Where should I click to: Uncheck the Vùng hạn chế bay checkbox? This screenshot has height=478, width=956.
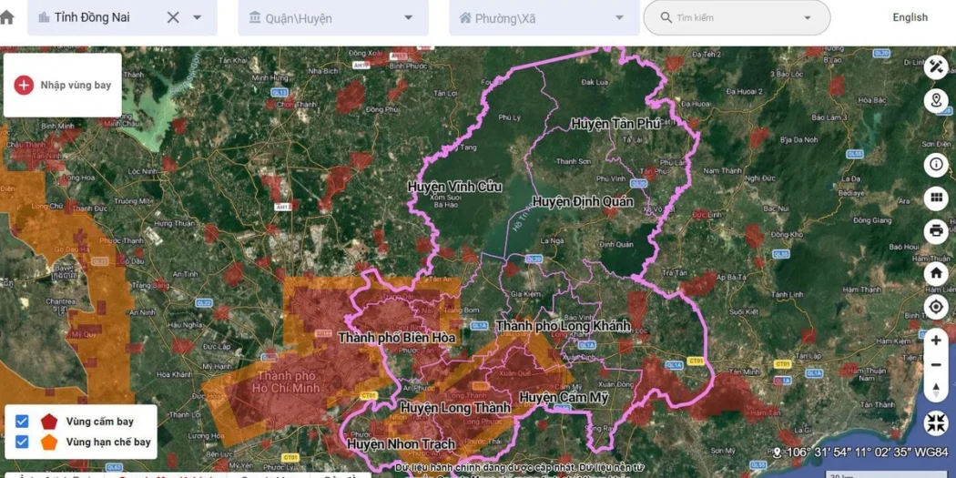pyautogui.click(x=22, y=442)
